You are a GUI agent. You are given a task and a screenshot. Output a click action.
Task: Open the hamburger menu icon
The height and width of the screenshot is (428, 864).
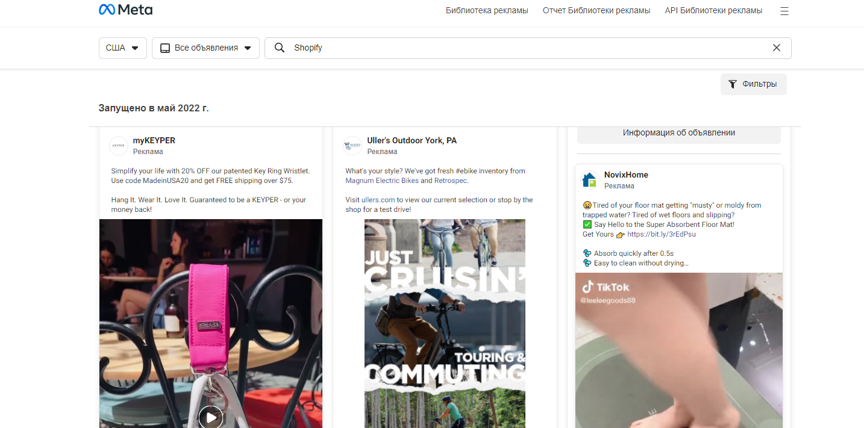tap(784, 10)
